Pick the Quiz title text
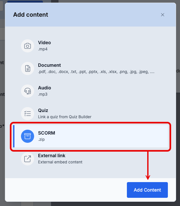Screen dimensions: 180x206 click(x=43, y=110)
